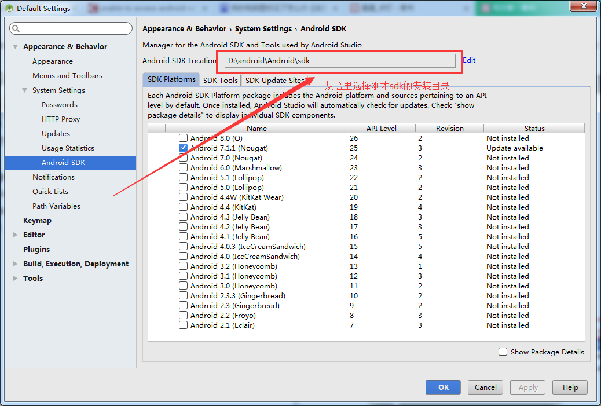
Task: Click the 'Android 4.0 (IceCreamSandwich)' row name
Action: [x=245, y=257]
